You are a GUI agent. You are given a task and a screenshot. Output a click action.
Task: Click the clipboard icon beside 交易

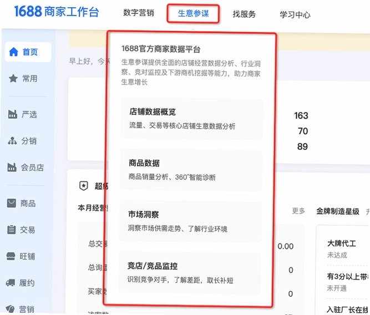tap(11, 230)
